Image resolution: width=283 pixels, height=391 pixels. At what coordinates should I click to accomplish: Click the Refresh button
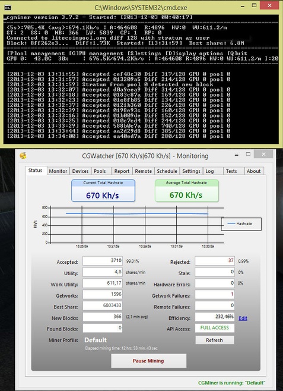(x=215, y=340)
